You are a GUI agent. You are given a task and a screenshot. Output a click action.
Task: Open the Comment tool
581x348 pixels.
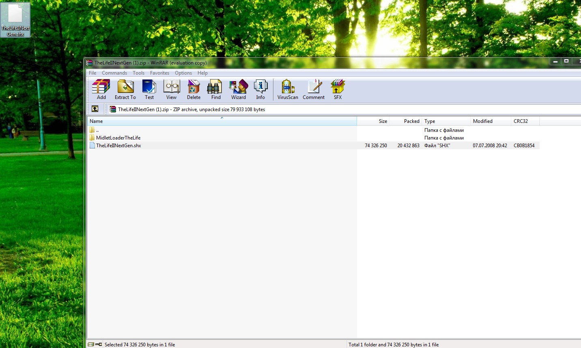pyautogui.click(x=314, y=90)
